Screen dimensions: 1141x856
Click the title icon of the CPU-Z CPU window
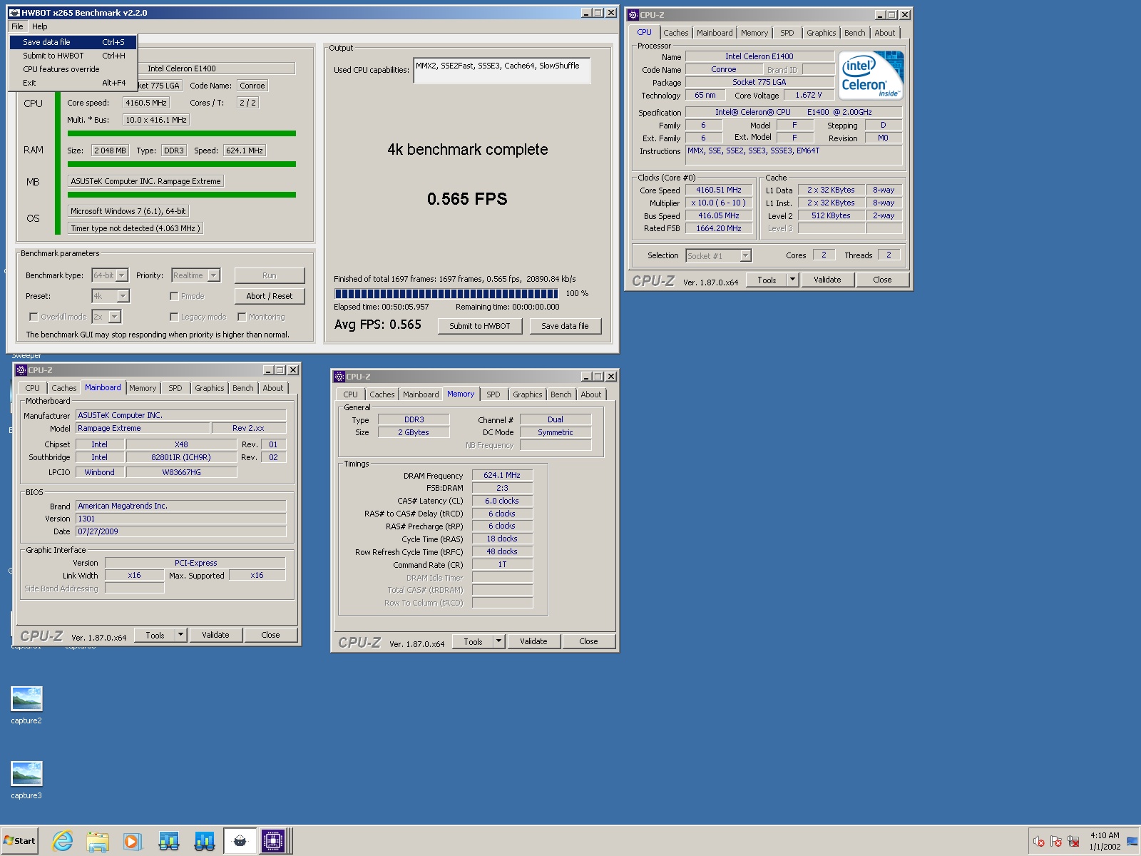(633, 14)
